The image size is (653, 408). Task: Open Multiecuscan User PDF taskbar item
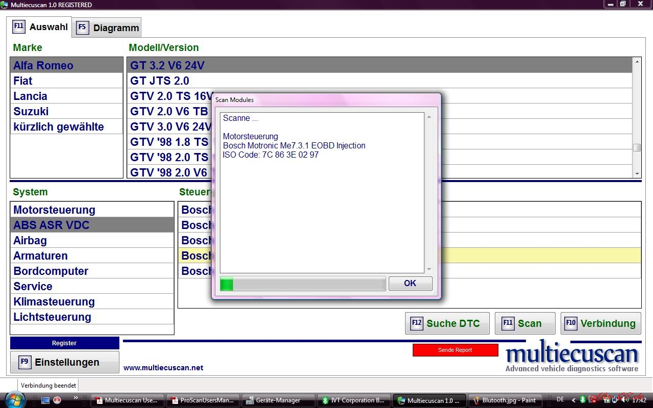128,400
